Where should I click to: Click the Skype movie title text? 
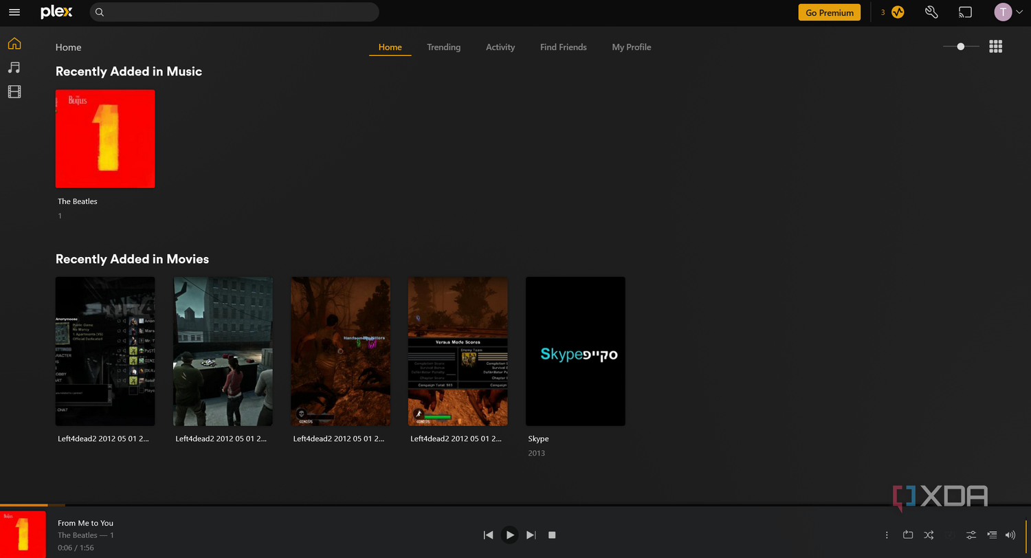click(x=538, y=438)
